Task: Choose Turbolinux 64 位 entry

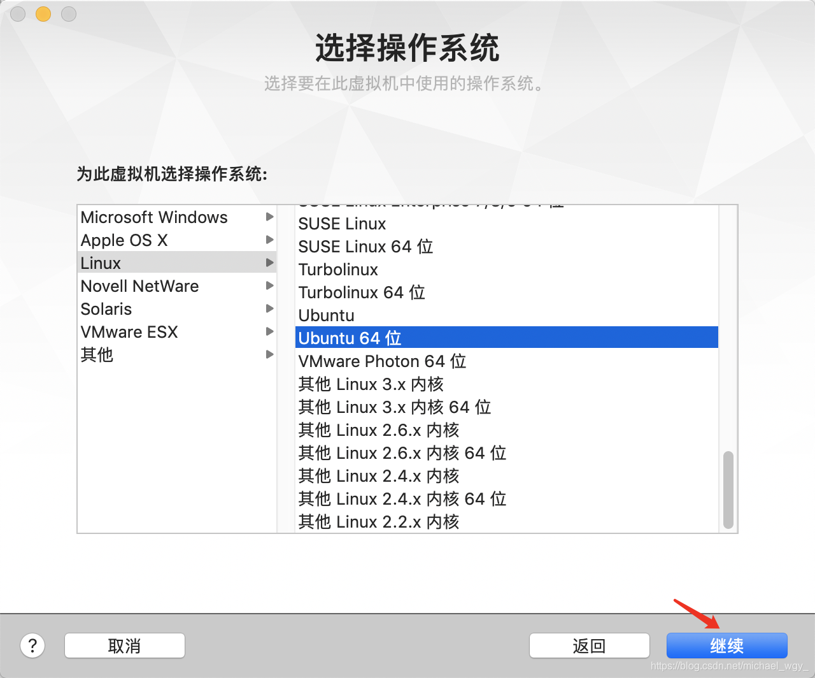Action: coord(506,292)
